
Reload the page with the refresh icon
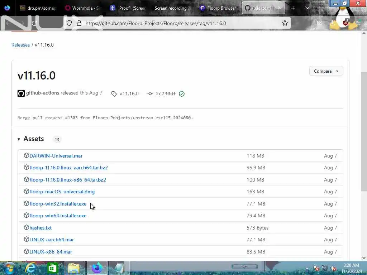(x=34, y=23)
